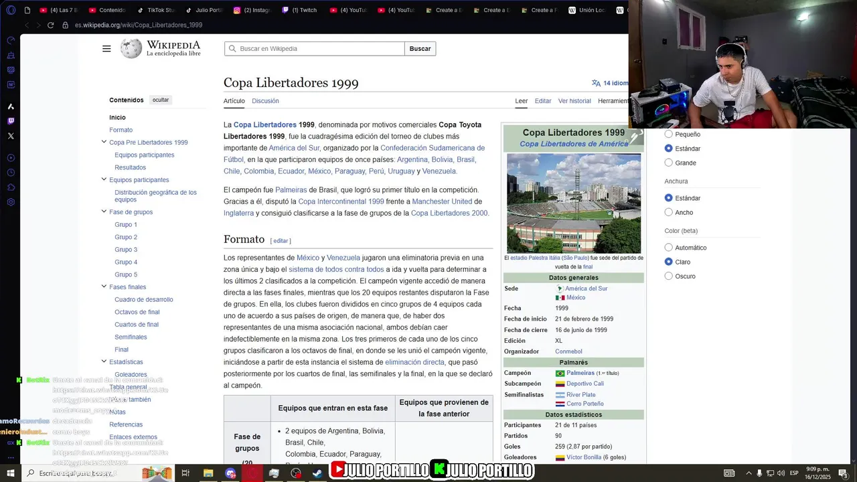The height and width of the screenshot is (482, 857).
Task: Open the Conmebol organizer link
Action: 568,351
